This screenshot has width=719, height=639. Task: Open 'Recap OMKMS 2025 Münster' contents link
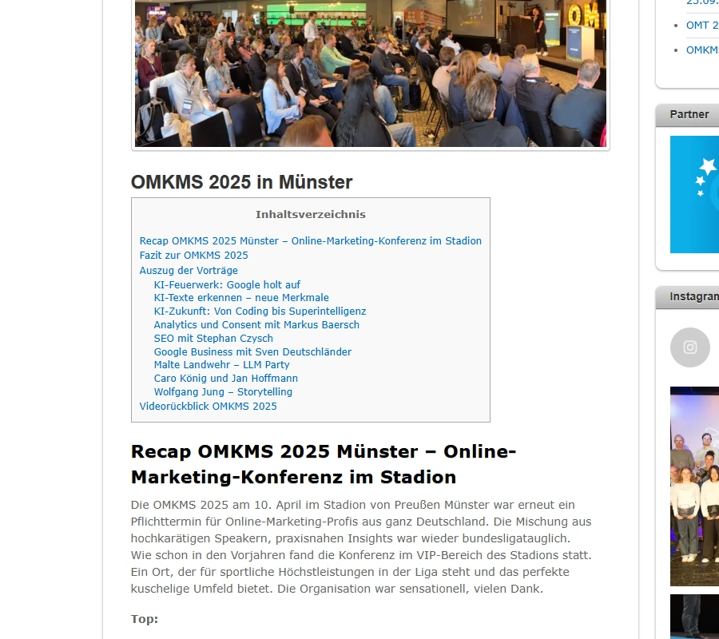pyautogui.click(x=311, y=240)
